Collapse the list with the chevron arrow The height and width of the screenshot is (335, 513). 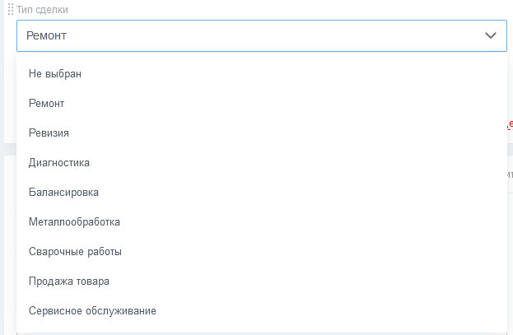(491, 35)
